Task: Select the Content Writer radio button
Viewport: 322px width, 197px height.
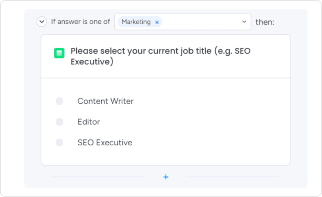Action: pyautogui.click(x=60, y=101)
